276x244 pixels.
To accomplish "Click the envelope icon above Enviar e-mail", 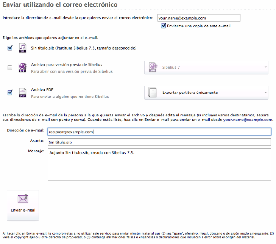I will pyautogui.click(x=23, y=199).
